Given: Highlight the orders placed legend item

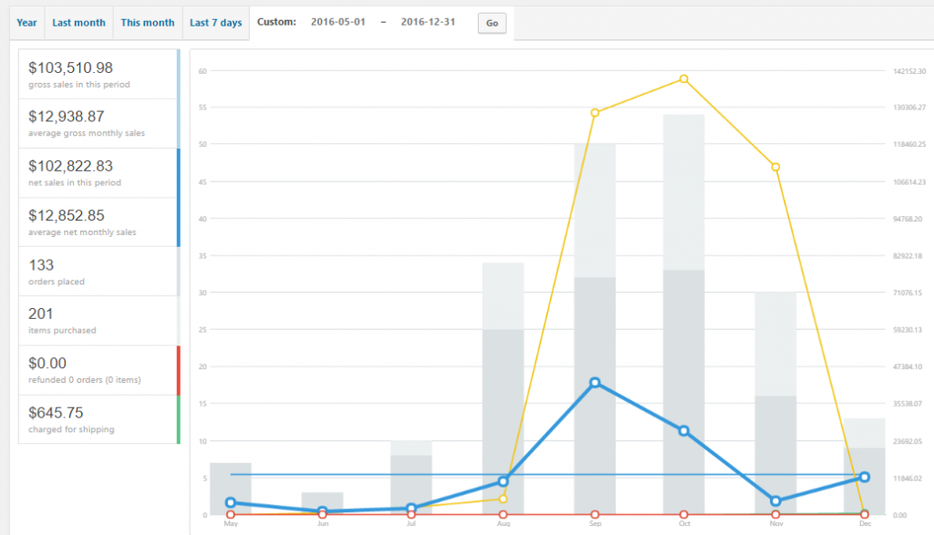Looking at the screenshot, I should (x=99, y=272).
